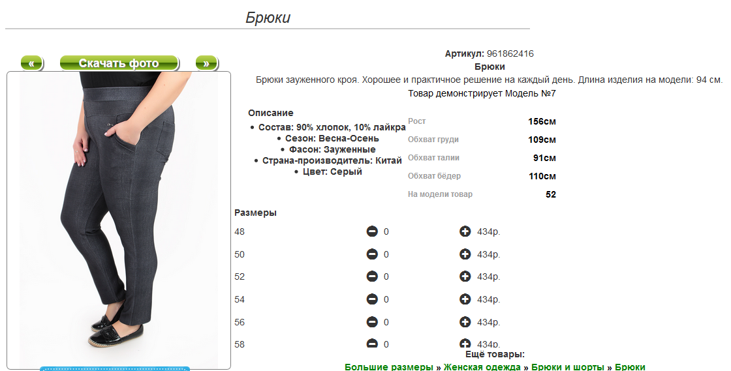Increase quantity for size 48
Image resolution: width=731 pixels, height=371 pixels.
point(465,231)
